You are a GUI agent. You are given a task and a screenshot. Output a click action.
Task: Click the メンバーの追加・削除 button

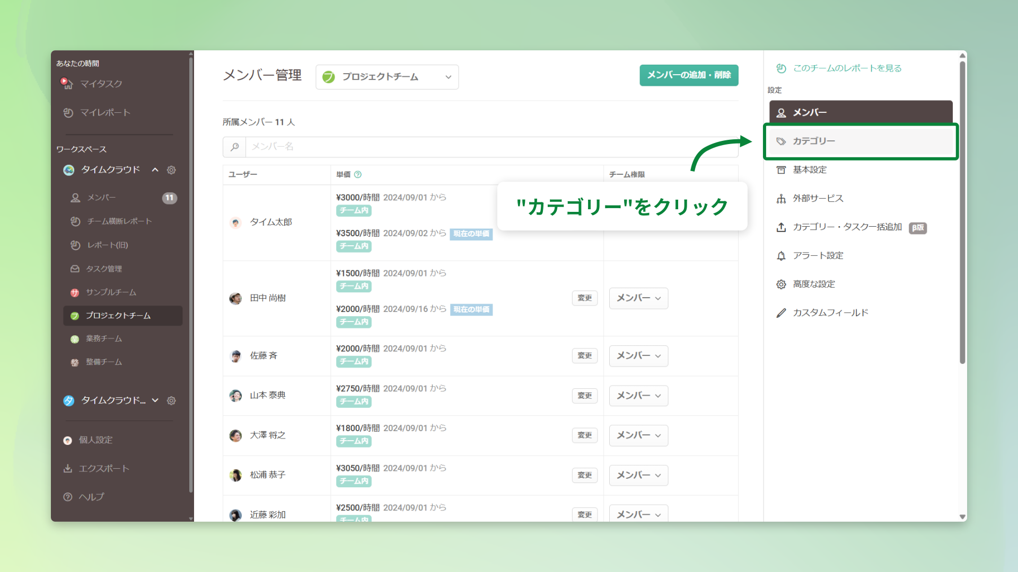coord(689,75)
